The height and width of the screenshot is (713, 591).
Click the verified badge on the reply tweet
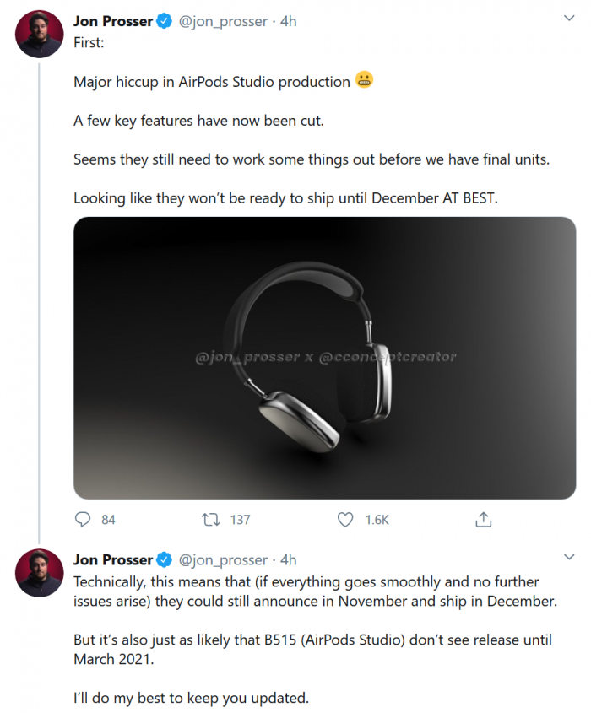pyautogui.click(x=164, y=560)
